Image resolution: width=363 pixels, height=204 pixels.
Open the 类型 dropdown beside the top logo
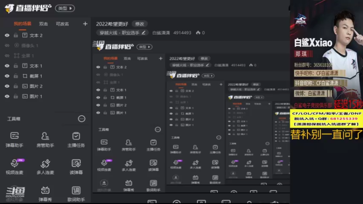point(65,8)
